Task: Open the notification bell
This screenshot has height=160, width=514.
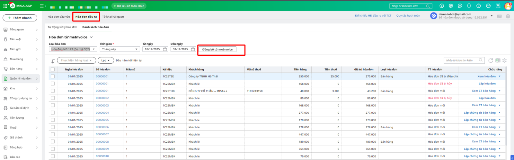Action: tap(469, 6)
